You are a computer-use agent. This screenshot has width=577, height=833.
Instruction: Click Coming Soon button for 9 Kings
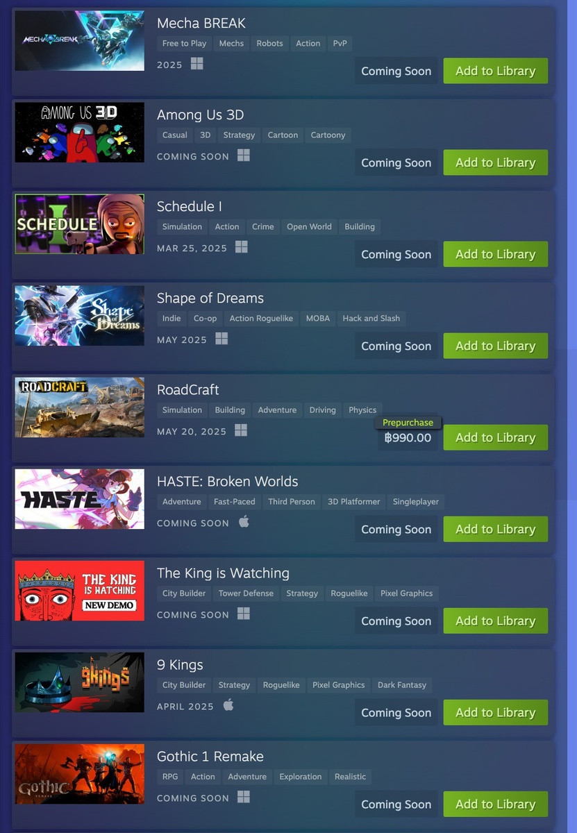pyautogui.click(x=396, y=712)
